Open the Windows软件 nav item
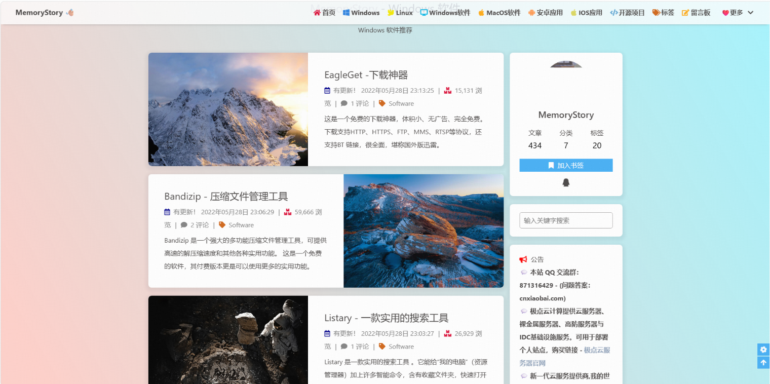 [445, 13]
